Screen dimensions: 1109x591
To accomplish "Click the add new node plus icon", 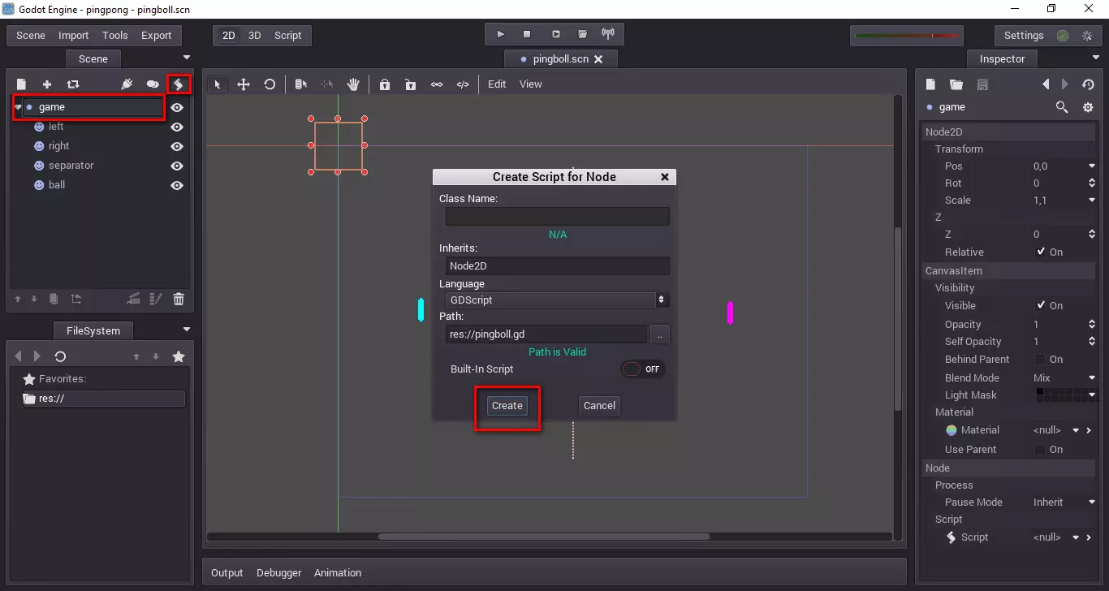I will pyautogui.click(x=47, y=84).
